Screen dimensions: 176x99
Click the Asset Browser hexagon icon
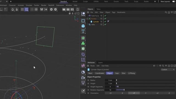click(x=56, y=9)
